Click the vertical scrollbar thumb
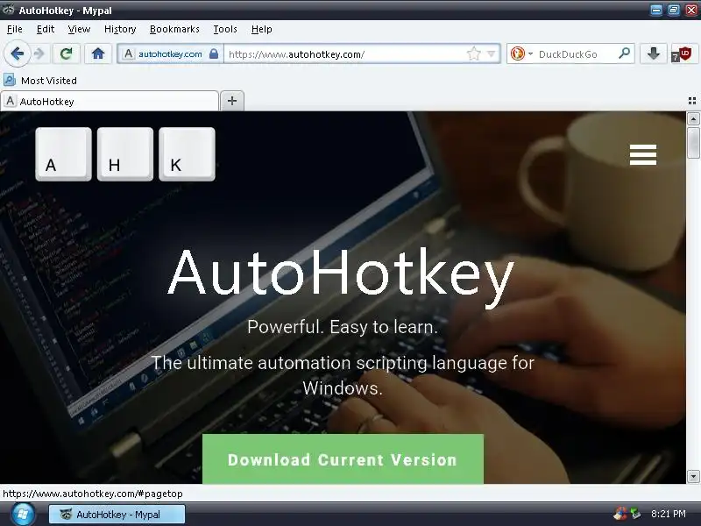Screen dimensions: 701x526 [693, 142]
